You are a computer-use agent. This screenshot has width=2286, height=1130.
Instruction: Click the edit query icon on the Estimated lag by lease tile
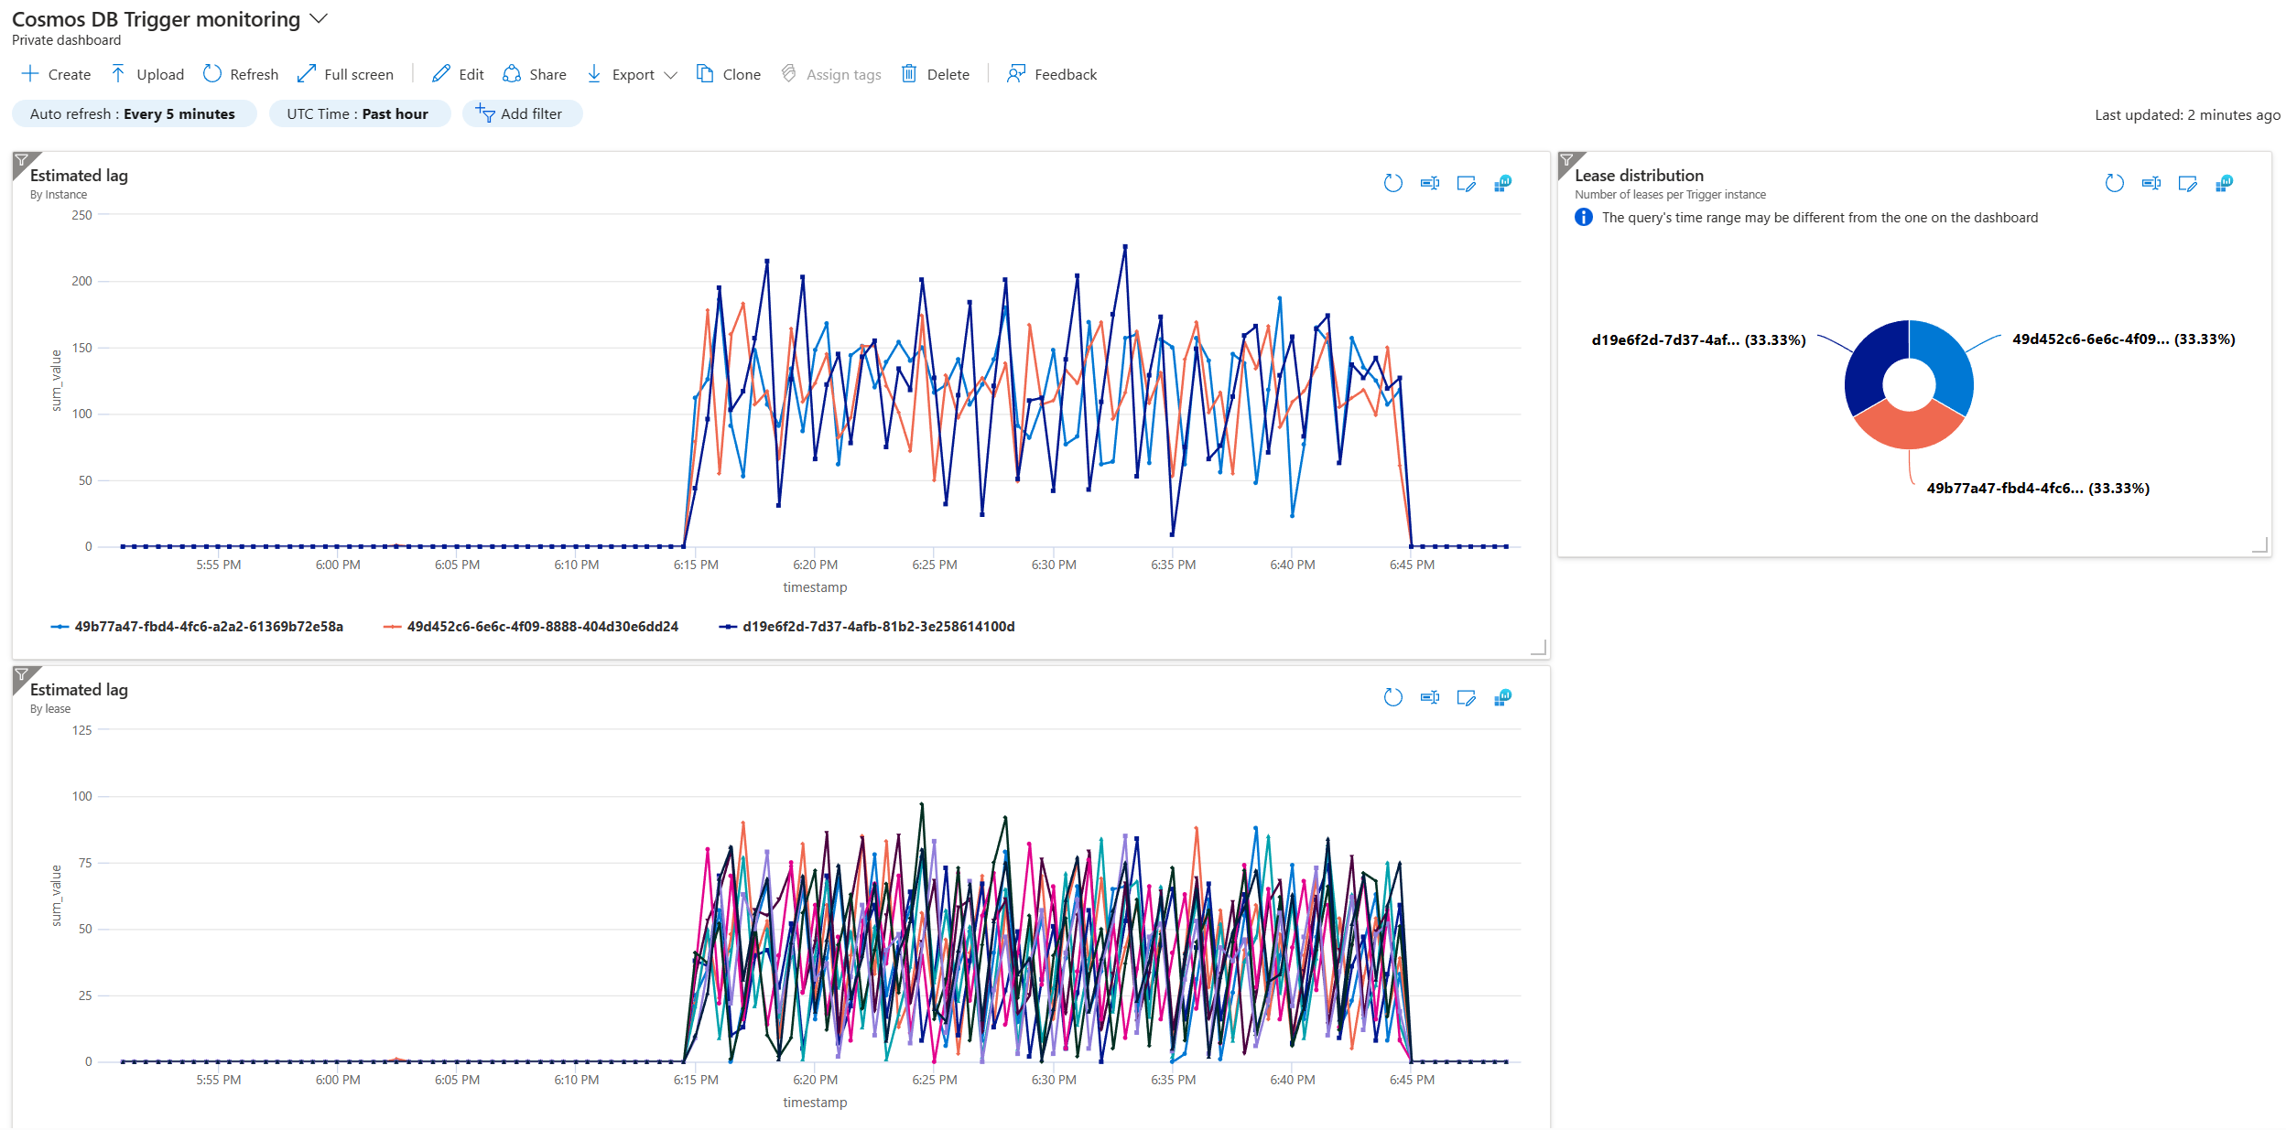pyautogui.click(x=1466, y=697)
